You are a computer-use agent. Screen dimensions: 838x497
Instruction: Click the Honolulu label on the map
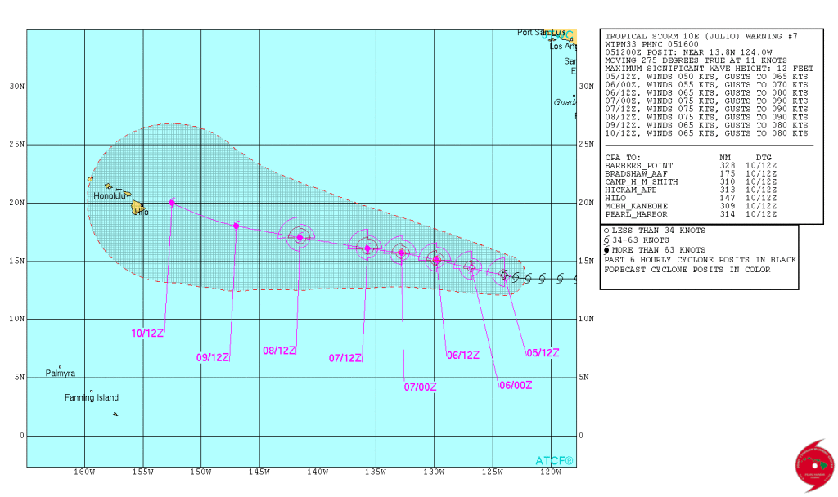pyautogui.click(x=109, y=195)
